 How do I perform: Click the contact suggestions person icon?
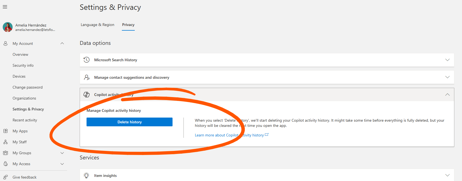point(87,77)
